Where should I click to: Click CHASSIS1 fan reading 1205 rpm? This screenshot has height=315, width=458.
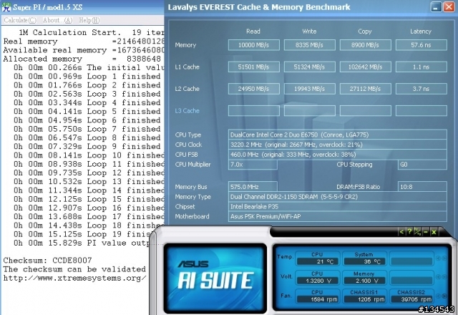pyautogui.click(x=364, y=299)
